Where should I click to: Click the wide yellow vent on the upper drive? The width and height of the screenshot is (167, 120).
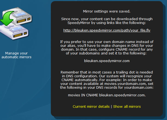point(21,21)
